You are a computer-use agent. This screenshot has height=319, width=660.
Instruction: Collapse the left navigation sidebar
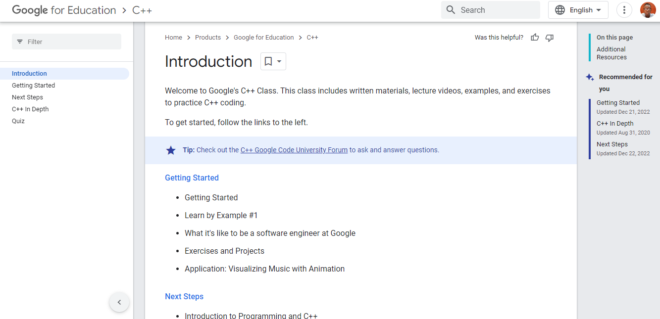coord(119,302)
